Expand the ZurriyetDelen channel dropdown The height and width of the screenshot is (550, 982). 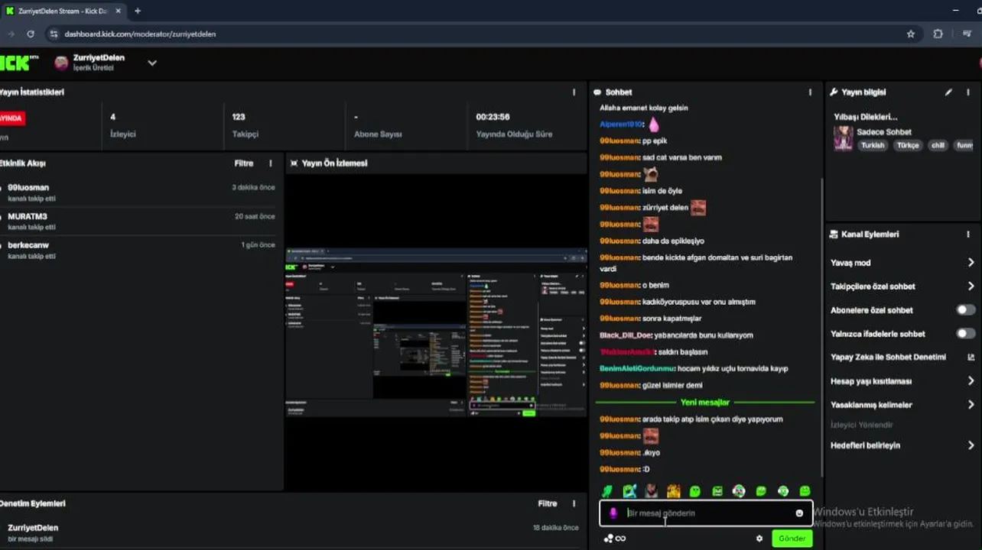tap(152, 63)
